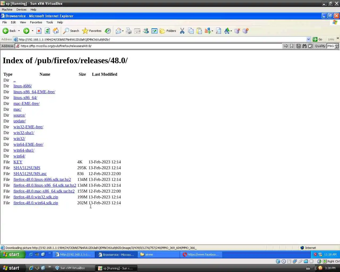340x272 pixels.
Task: Print the page with the printer icon
Action: pyautogui.click(x=129, y=31)
